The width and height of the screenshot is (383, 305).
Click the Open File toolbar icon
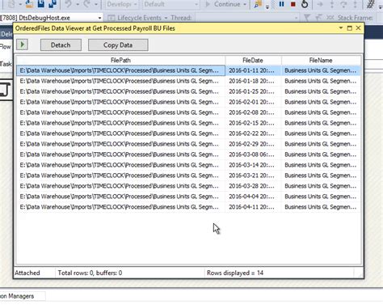tap(29, 4)
